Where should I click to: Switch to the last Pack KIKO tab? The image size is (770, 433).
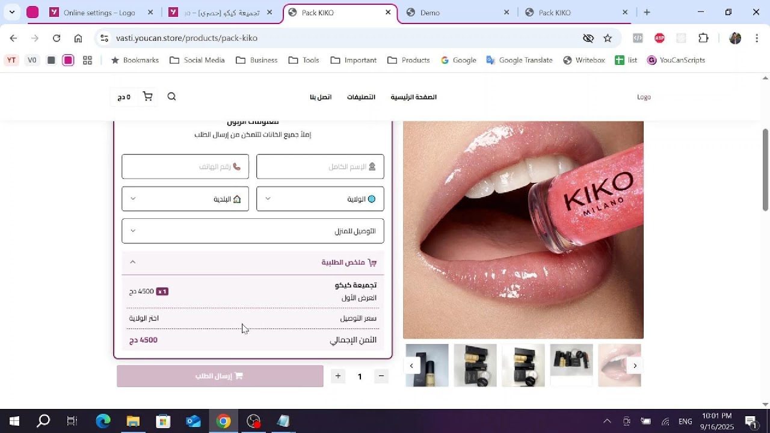(x=576, y=12)
